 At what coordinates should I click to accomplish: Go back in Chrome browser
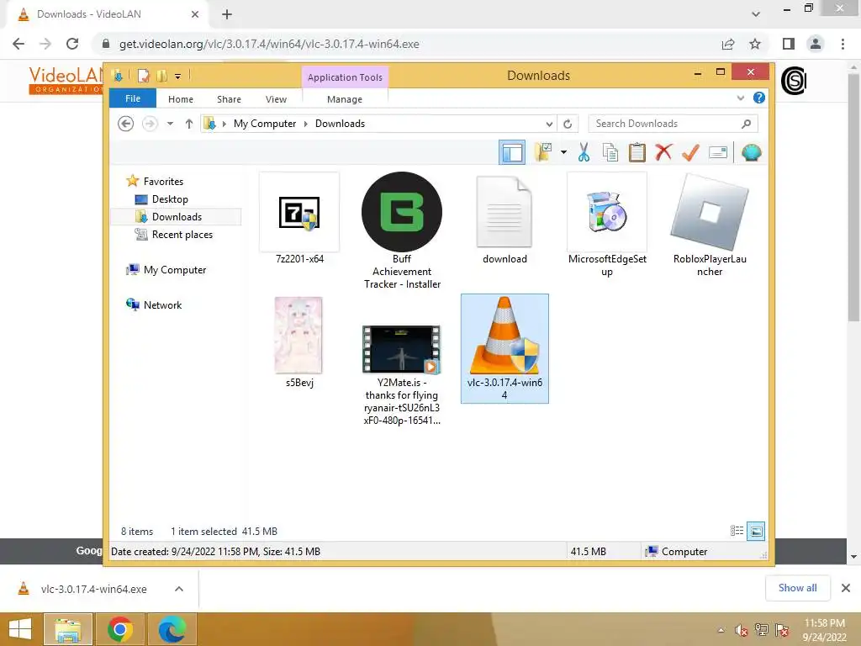point(18,44)
